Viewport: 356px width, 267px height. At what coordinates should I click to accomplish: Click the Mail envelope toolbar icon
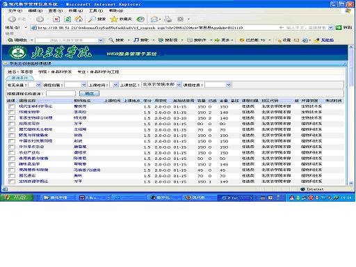pos(154,19)
